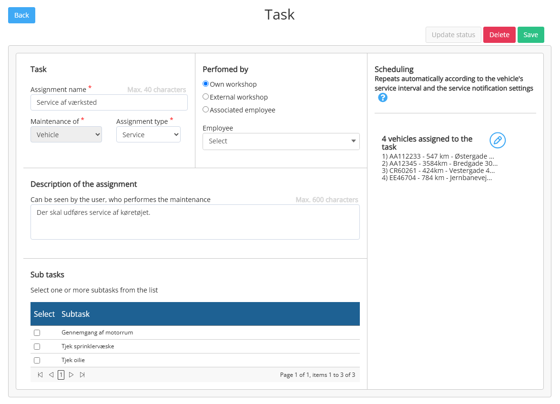This screenshot has width=560, height=404.
Task: Go to first page of subtasks
Action: click(x=41, y=375)
